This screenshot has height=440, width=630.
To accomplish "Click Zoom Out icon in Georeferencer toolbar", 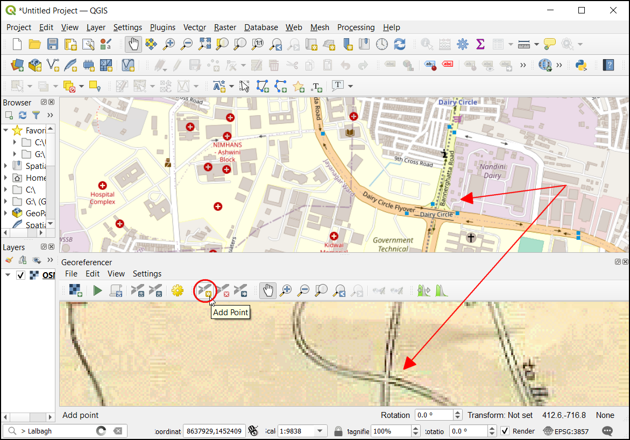I will [x=304, y=290].
